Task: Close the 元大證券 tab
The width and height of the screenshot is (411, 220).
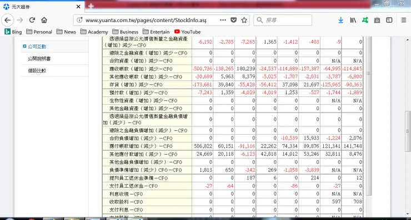Action: (x=78, y=7)
